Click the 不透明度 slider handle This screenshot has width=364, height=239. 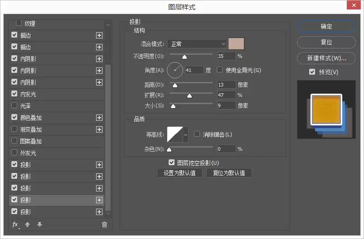[184, 57]
